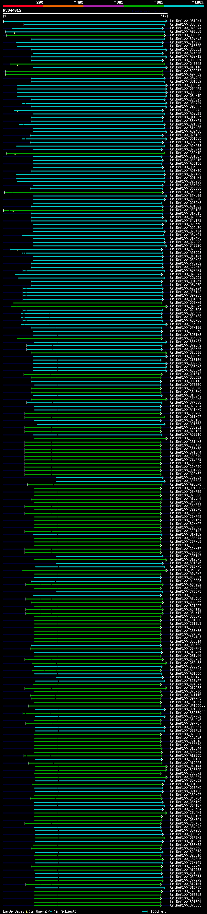Click the red ~20% identity legend bar

pyautogui.click(x=23, y=6)
